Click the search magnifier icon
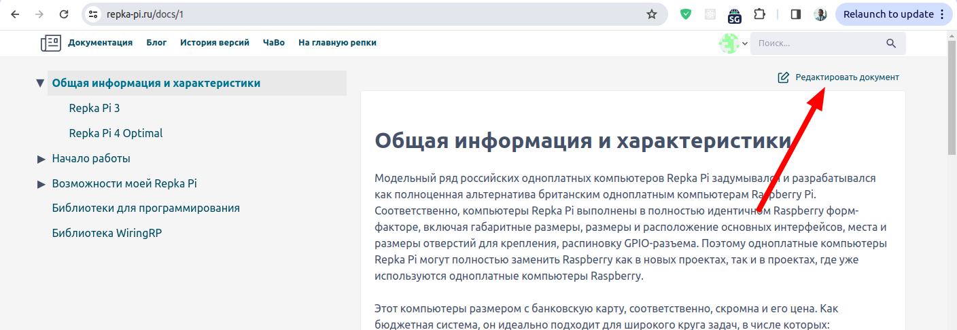 (891, 43)
